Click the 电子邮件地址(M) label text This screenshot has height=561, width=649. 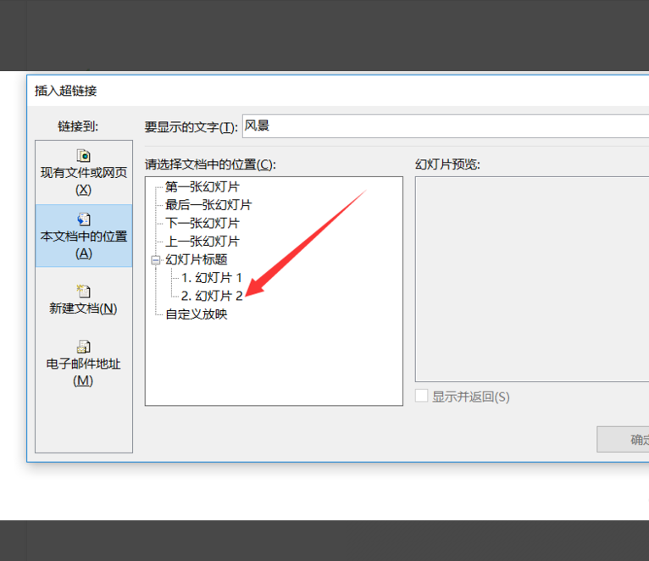click(83, 372)
